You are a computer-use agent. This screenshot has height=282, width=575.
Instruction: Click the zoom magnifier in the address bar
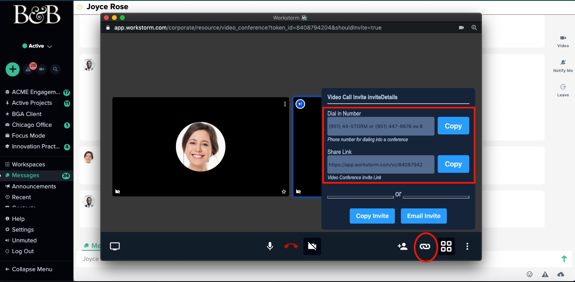tap(474, 28)
